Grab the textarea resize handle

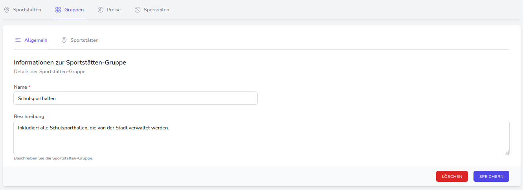point(507,152)
